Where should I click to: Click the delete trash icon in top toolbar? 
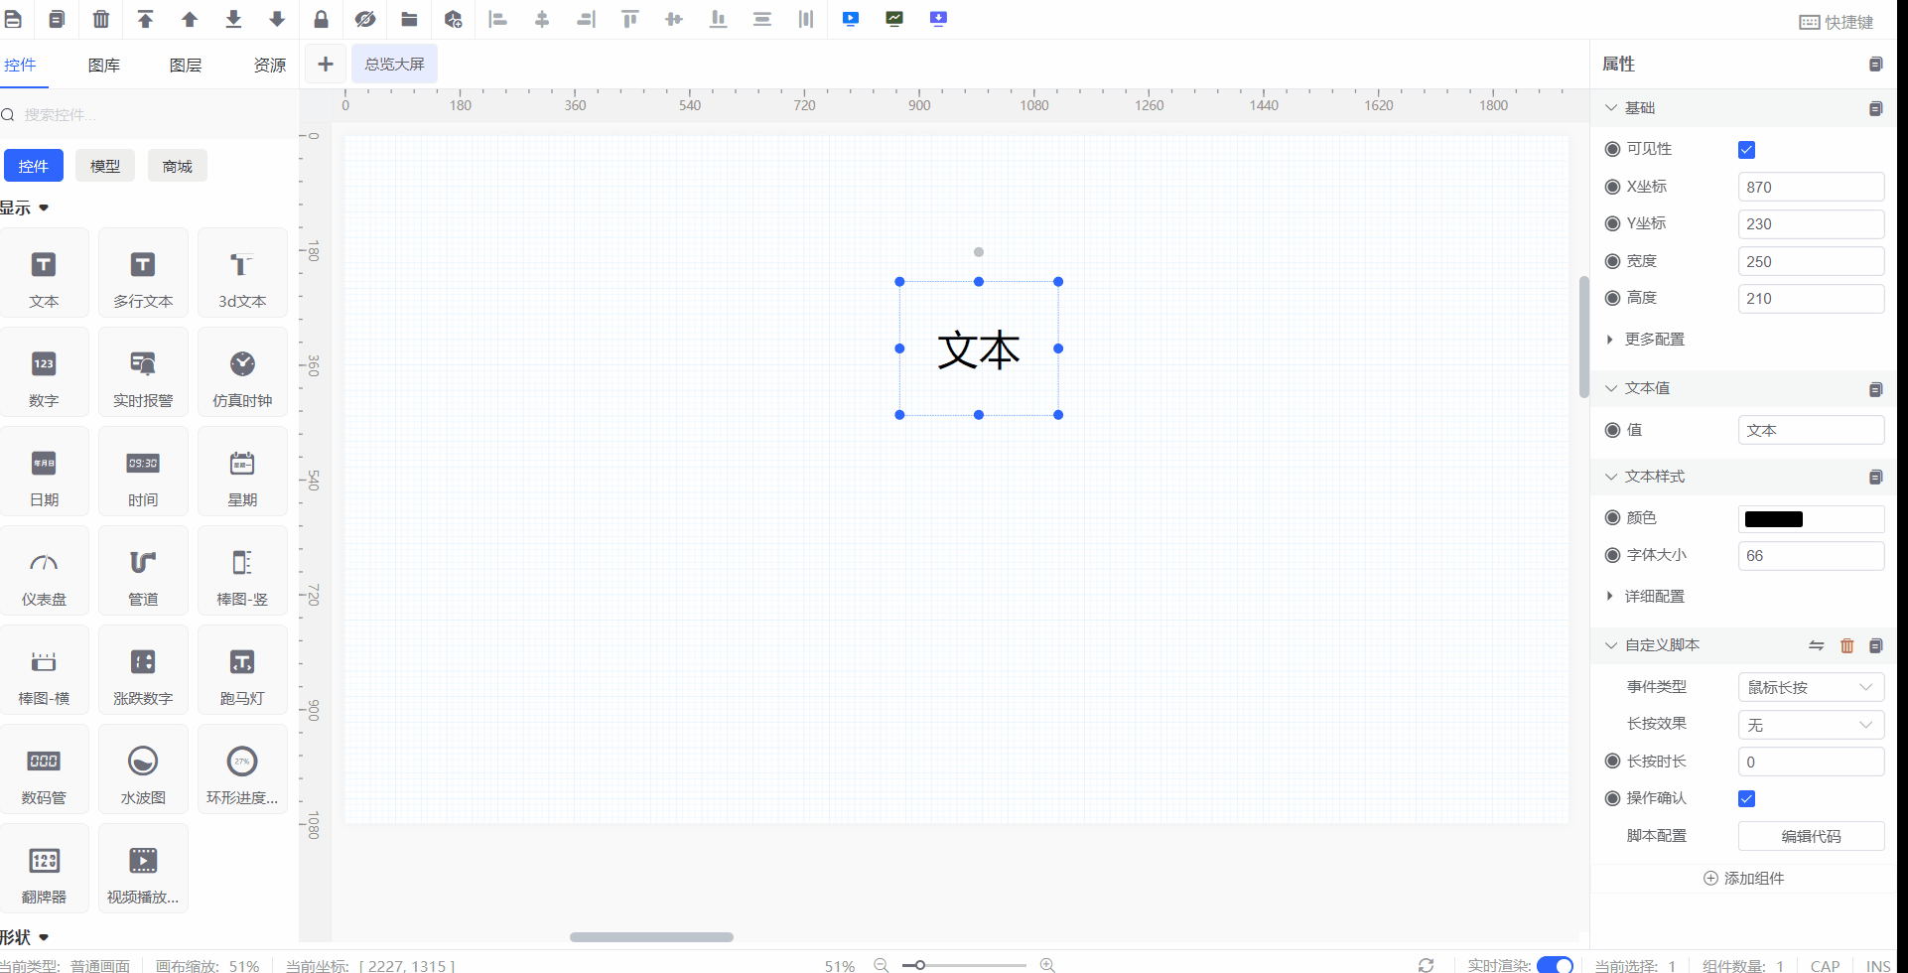pos(101,19)
